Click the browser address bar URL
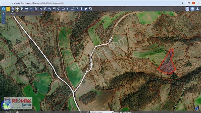 point(42,3)
